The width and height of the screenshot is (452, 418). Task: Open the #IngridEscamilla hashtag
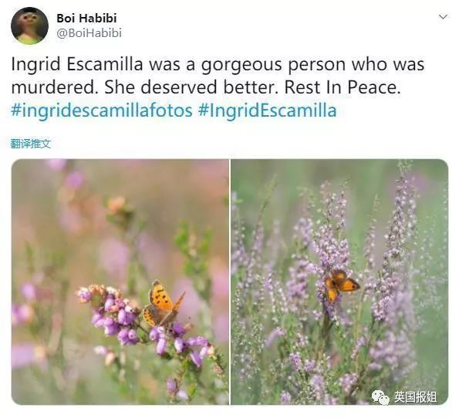coord(267,110)
